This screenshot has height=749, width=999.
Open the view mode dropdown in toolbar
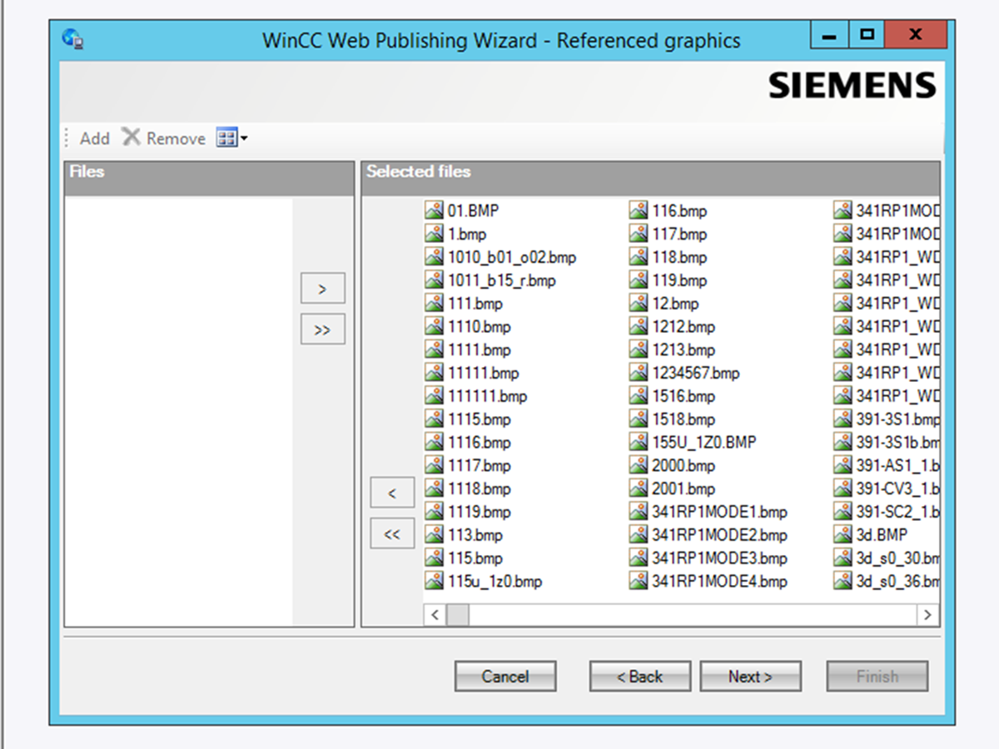click(x=231, y=138)
